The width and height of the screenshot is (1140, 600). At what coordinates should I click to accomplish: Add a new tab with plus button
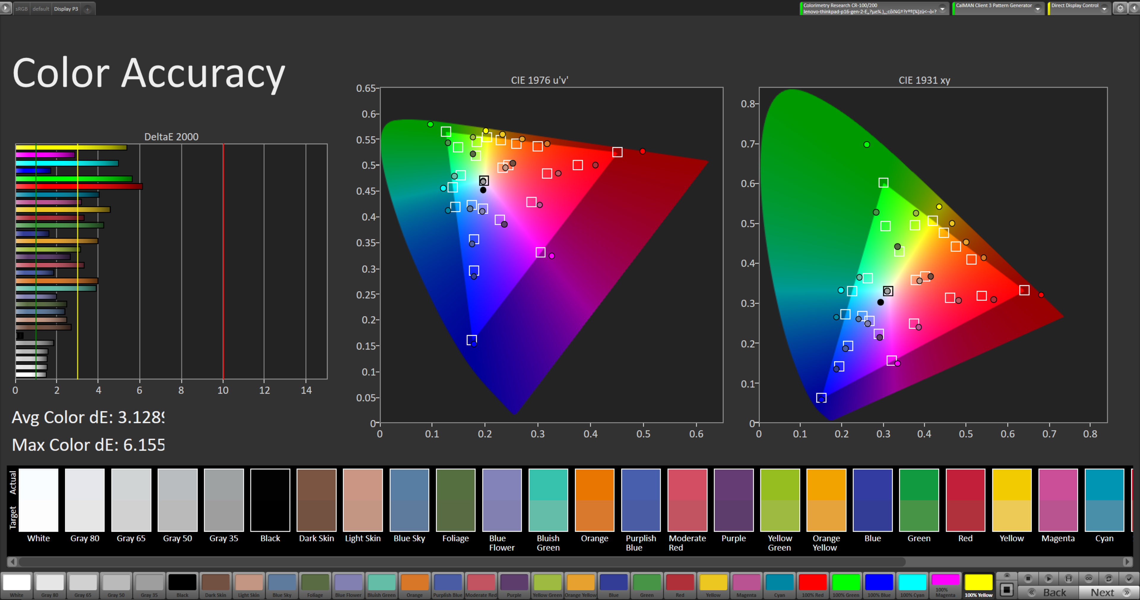[x=88, y=9]
